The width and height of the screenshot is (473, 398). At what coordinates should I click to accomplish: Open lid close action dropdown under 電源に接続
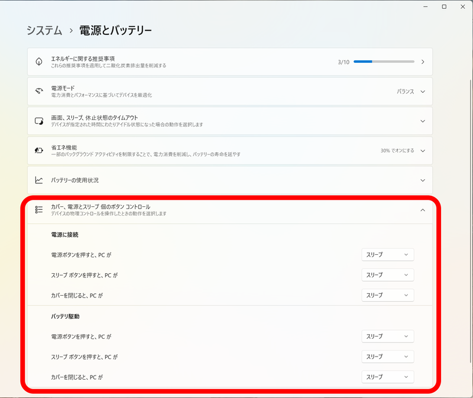tap(387, 295)
